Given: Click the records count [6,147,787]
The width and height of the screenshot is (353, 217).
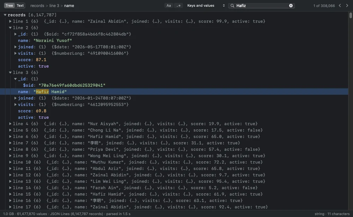Looking at the screenshot, I should [42, 15].
